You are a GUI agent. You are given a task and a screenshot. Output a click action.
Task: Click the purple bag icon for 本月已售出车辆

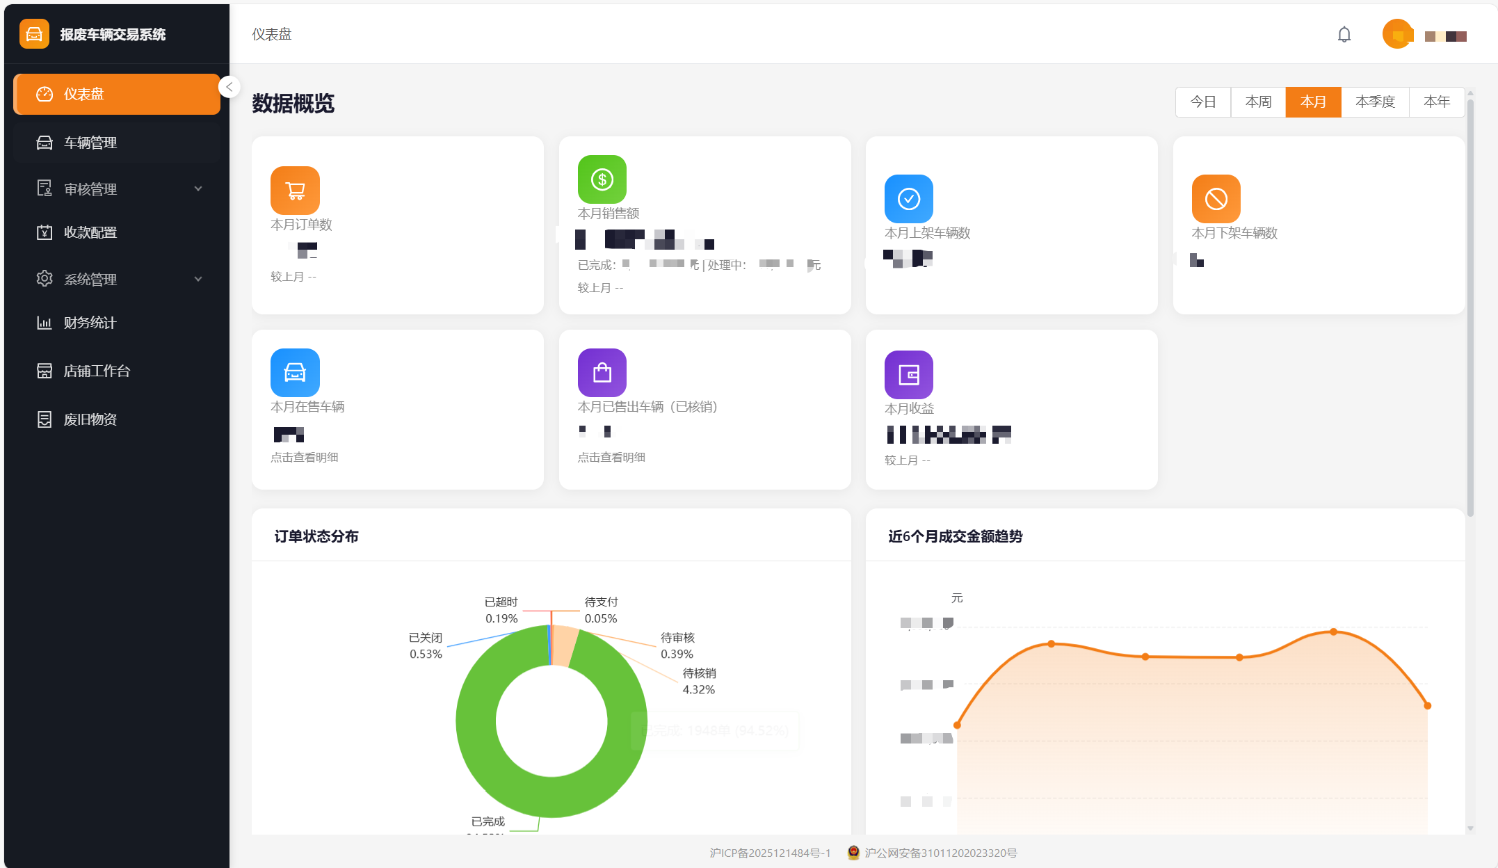pyautogui.click(x=602, y=373)
